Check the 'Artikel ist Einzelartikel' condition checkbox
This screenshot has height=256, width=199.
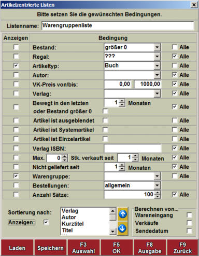point(105,139)
